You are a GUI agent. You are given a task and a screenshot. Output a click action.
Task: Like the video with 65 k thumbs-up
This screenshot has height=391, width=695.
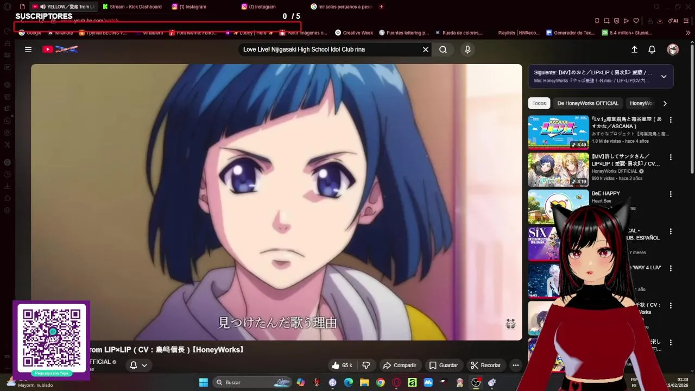[x=342, y=365]
